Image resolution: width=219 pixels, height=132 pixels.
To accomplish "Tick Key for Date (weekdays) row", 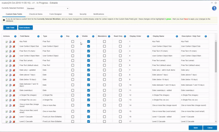I will point(73,90).
